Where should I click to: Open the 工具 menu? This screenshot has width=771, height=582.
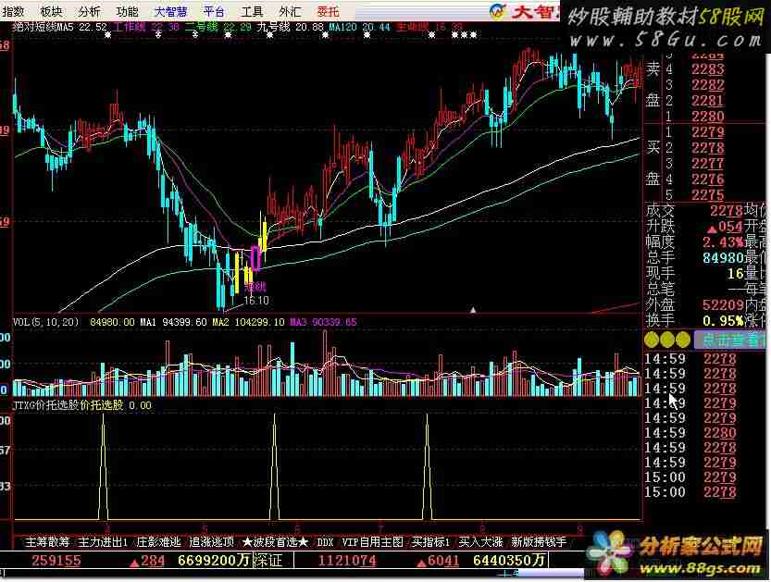(x=252, y=11)
